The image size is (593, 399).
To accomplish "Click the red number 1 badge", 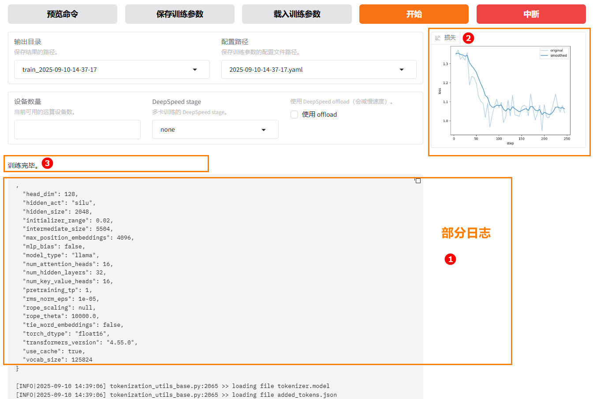I will [450, 259].
